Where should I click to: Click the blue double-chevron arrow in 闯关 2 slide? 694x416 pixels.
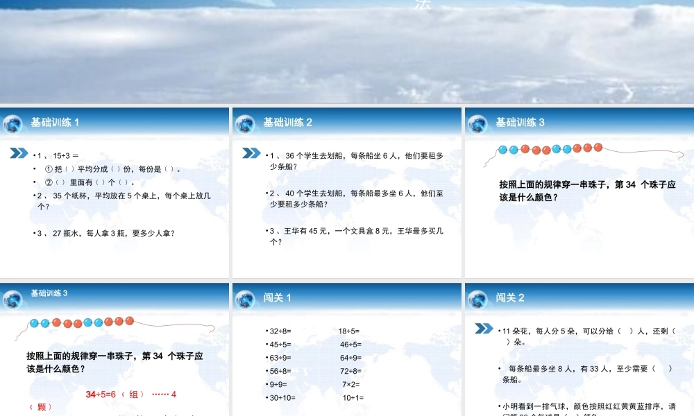pos(484,328)
